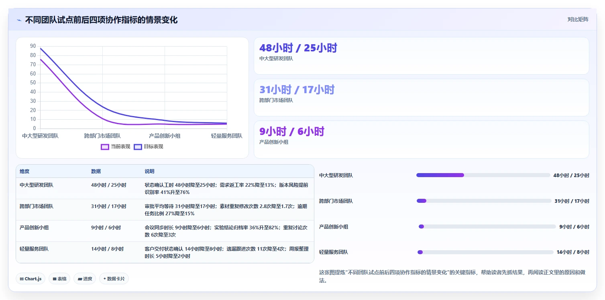Select the Chart.js tag chip

click(x=31, y=279)
